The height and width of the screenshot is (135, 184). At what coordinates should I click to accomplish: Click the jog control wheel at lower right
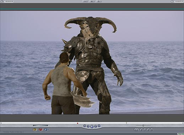point(143,125)
